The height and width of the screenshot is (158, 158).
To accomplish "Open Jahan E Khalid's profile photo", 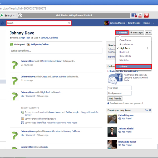I will click(112, 132).
